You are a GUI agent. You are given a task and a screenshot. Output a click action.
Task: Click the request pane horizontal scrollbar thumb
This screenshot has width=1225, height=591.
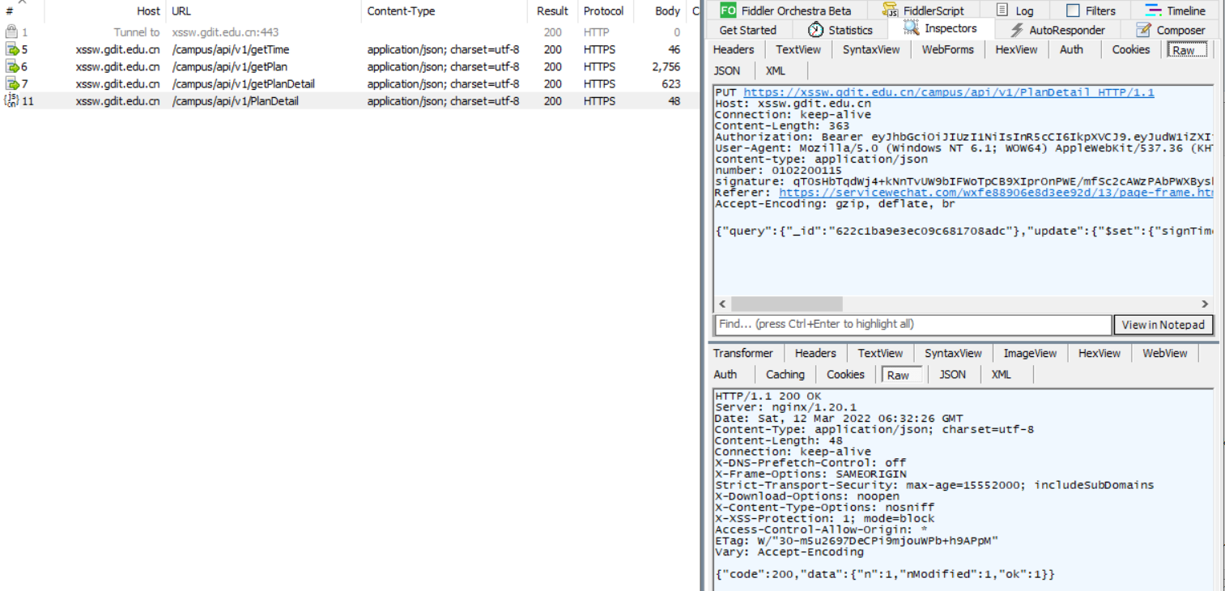(x=786, y=304)
